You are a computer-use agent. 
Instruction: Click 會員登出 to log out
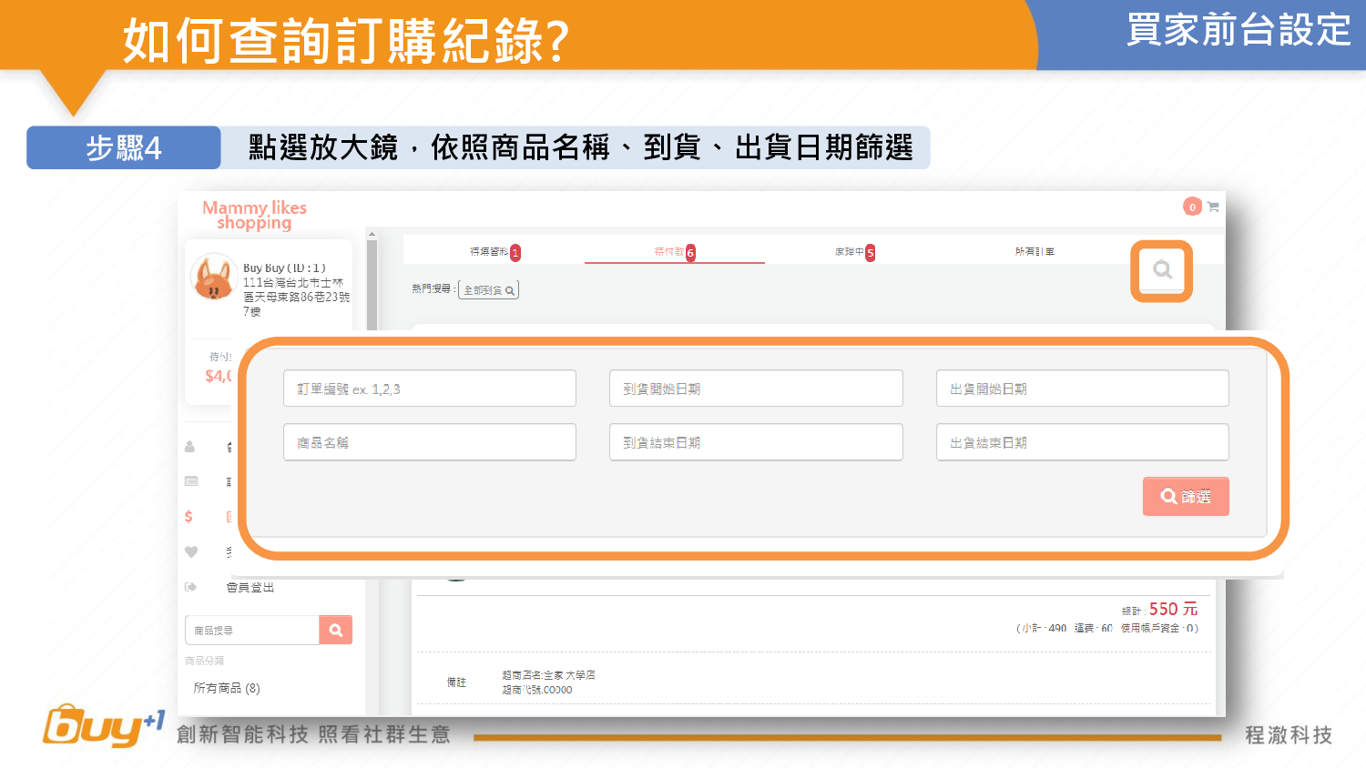(250, 588)
